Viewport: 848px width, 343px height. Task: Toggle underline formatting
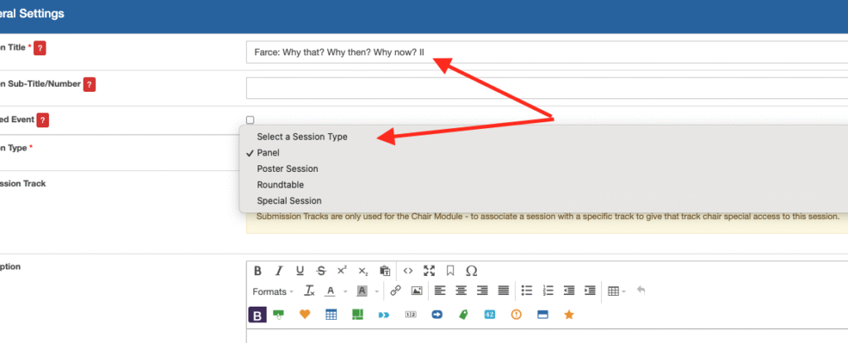click(x=300, y=270)
